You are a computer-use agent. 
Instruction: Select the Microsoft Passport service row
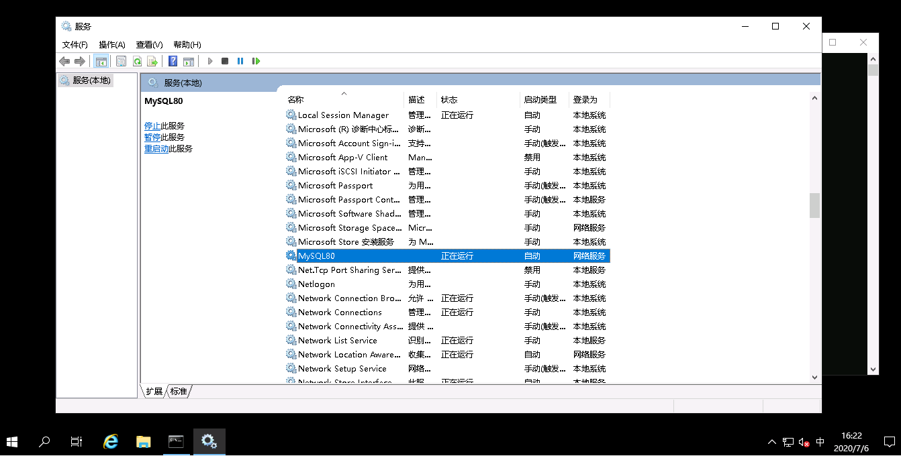[x=447, y=185]
